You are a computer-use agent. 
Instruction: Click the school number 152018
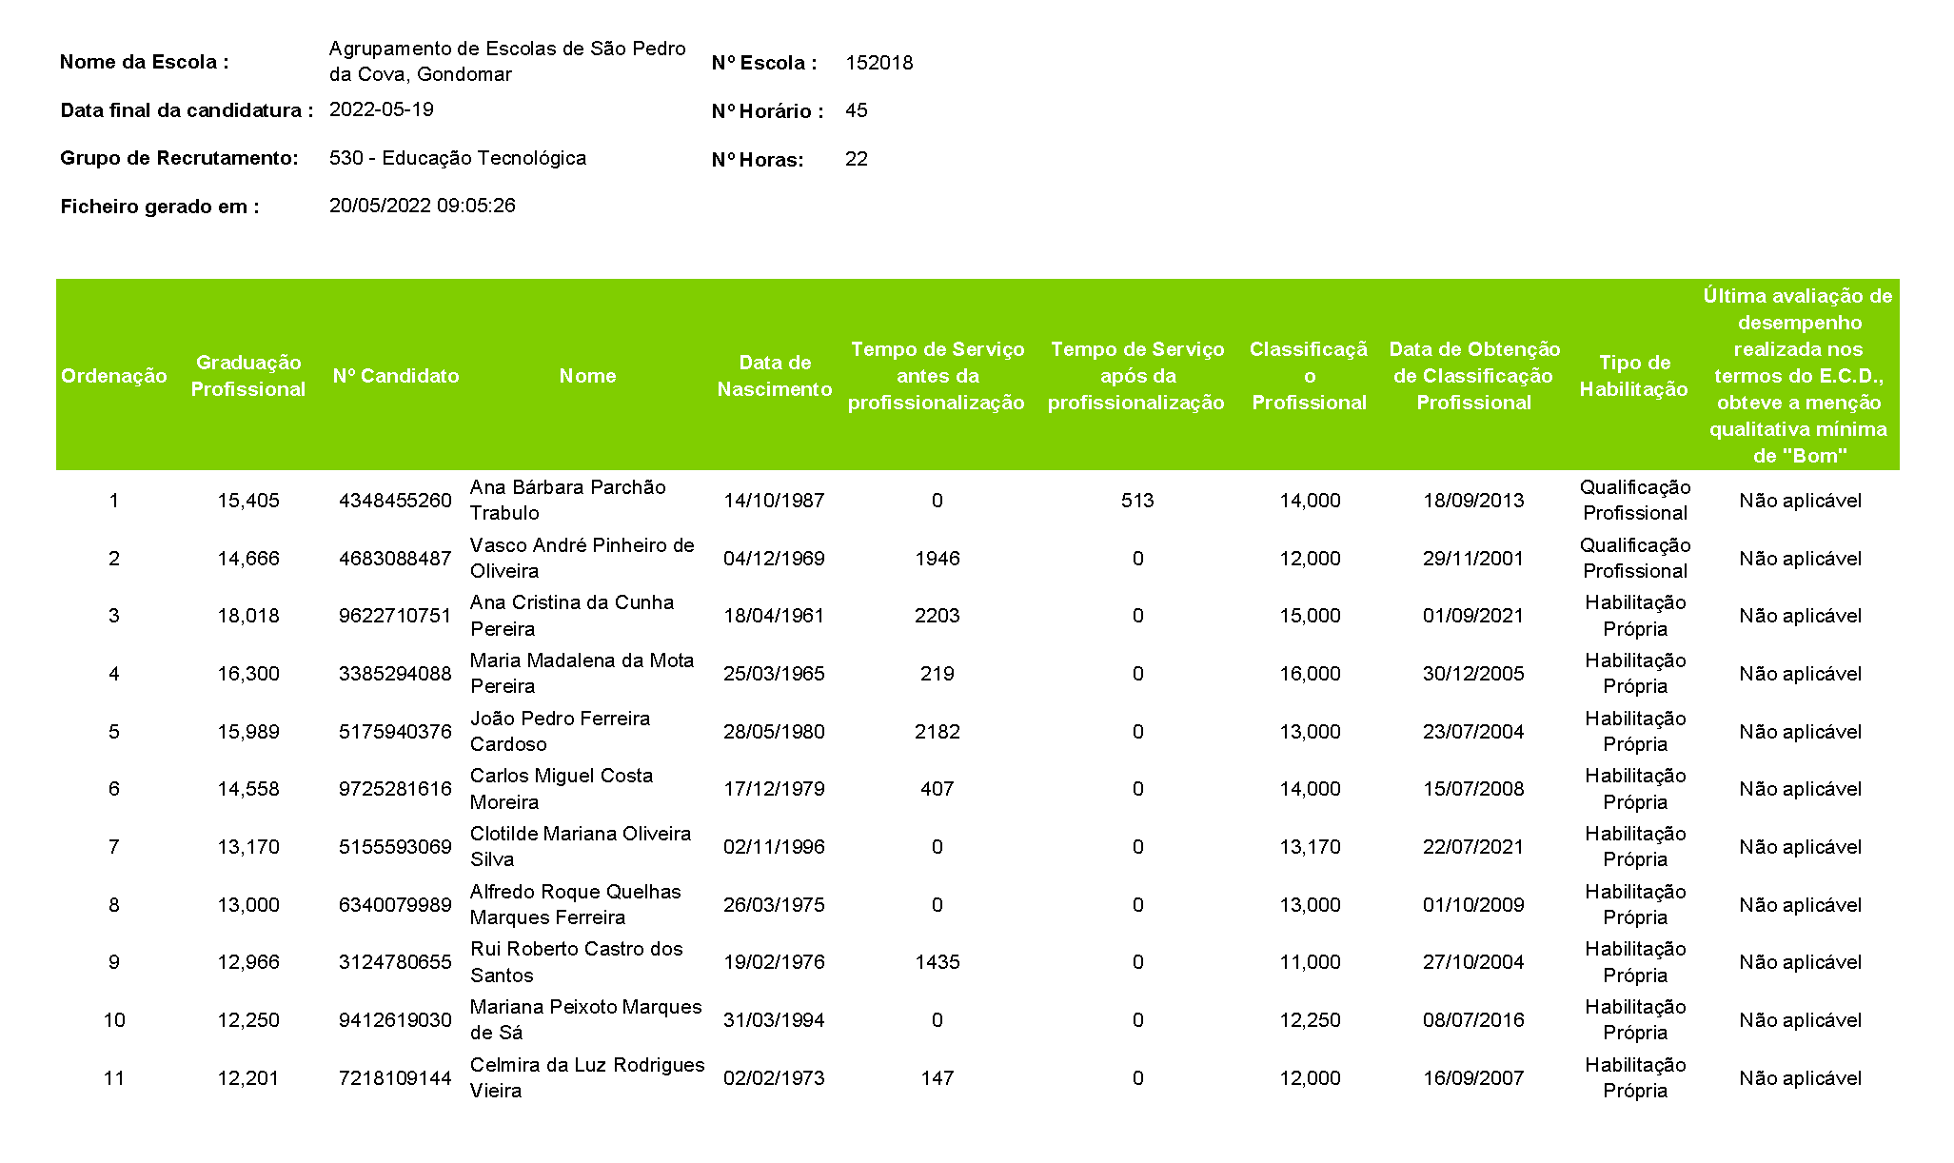pyautogui.click(x=878, y=63)
